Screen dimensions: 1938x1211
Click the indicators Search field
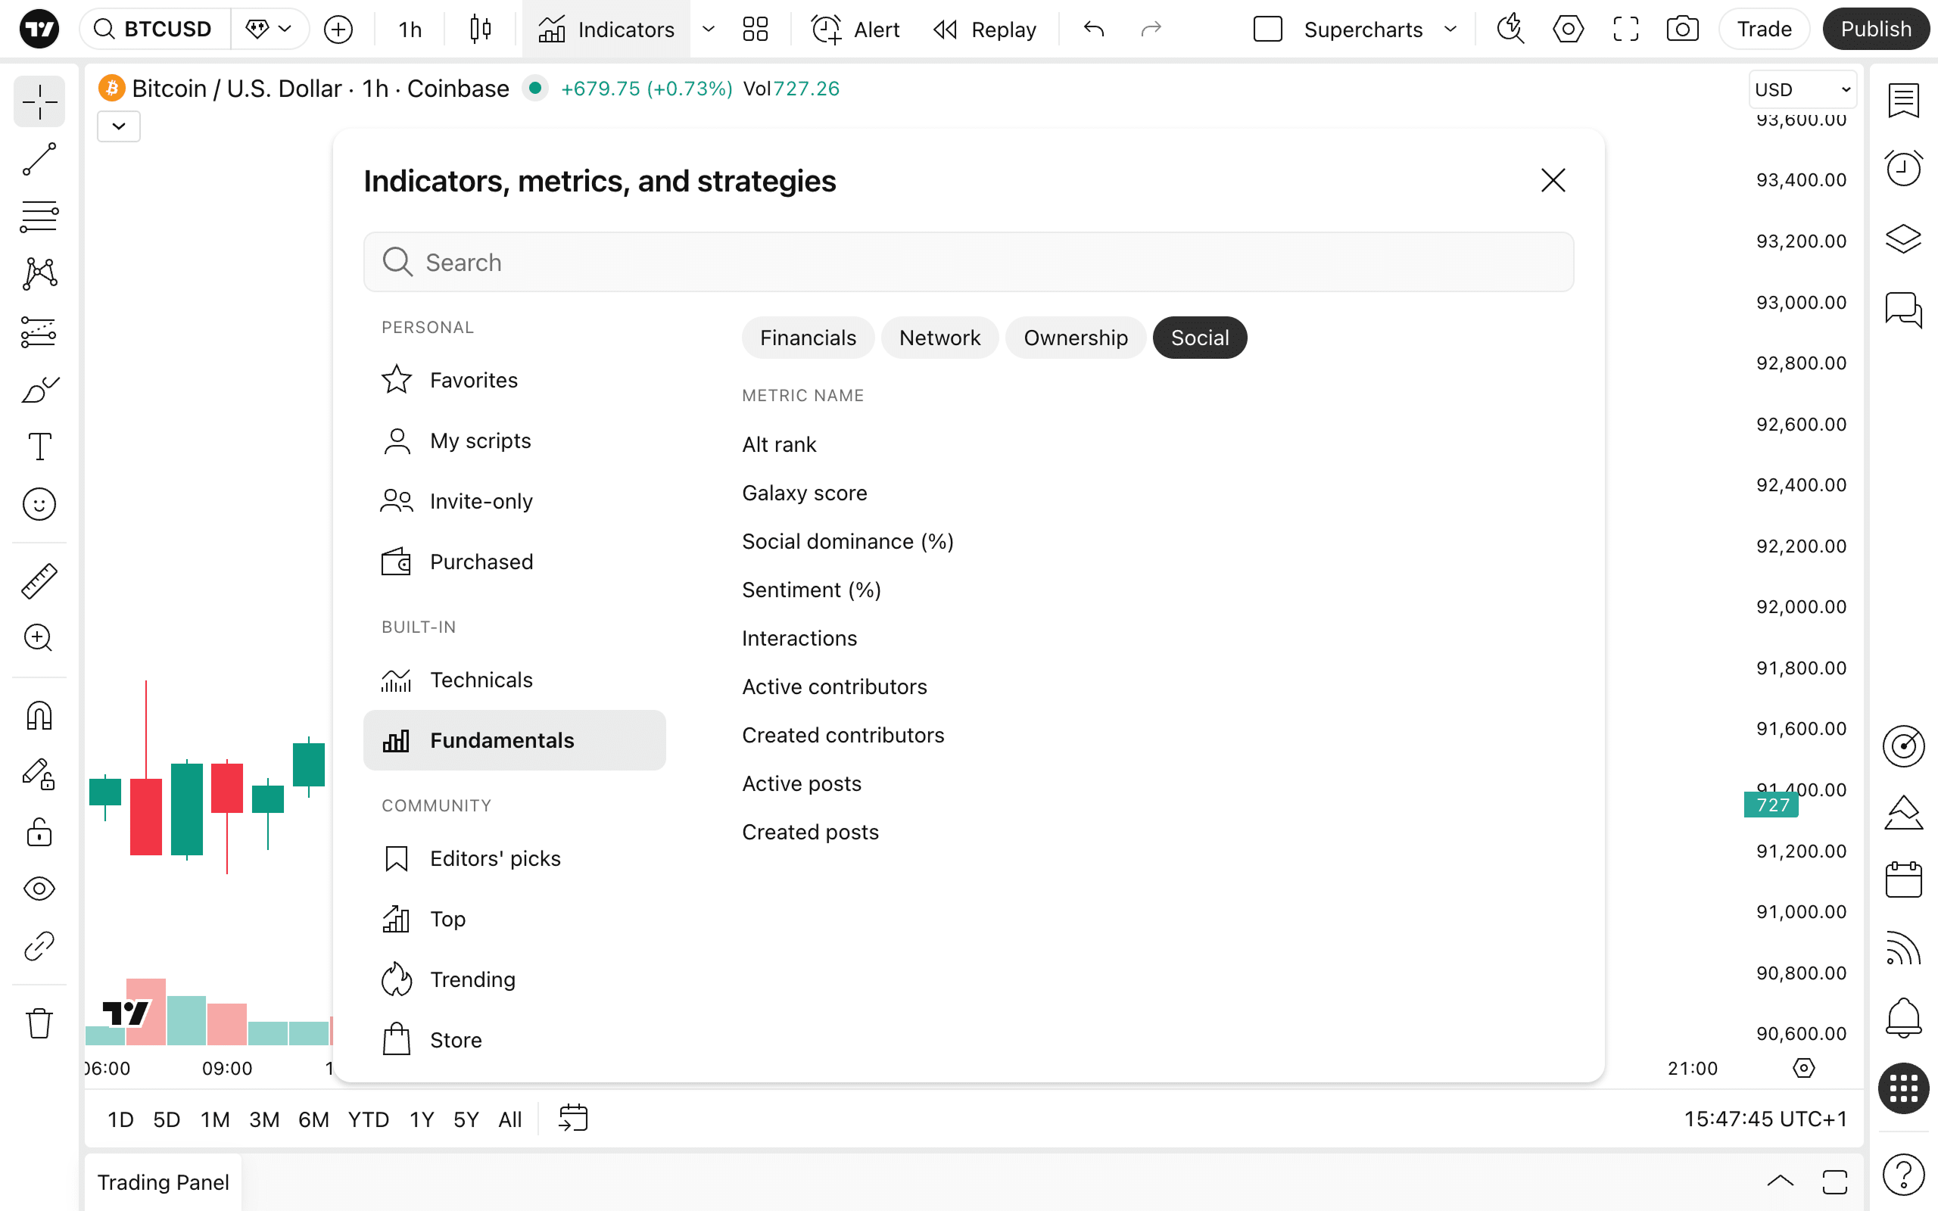coord(968,263)
